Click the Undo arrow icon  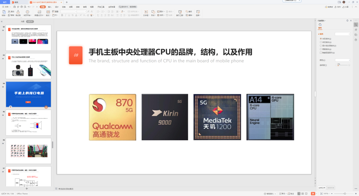point(29,7)
